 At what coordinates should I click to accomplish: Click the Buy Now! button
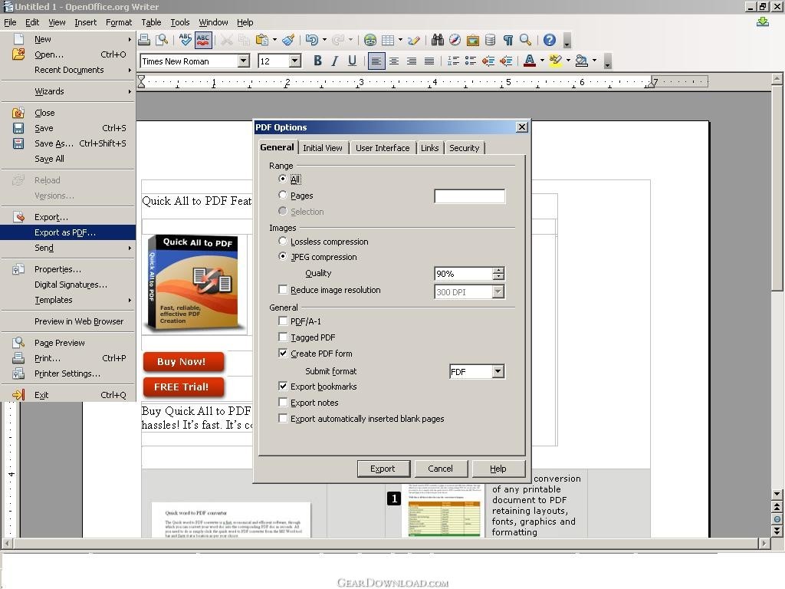(x=182, y=362)
